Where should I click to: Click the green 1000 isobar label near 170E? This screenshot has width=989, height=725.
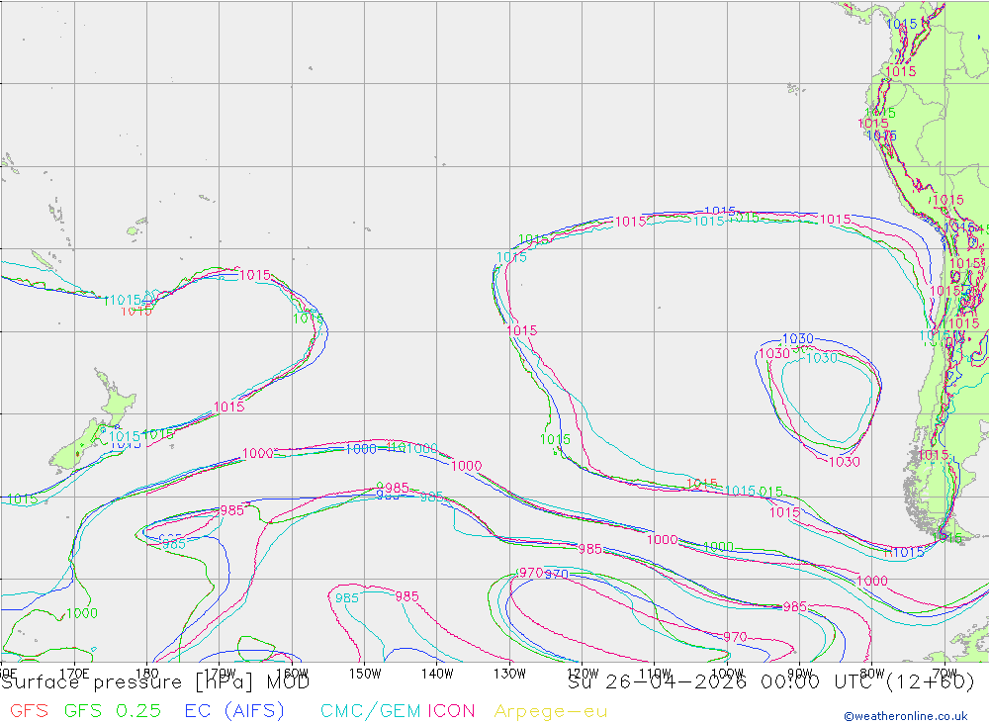click(82, 612)
